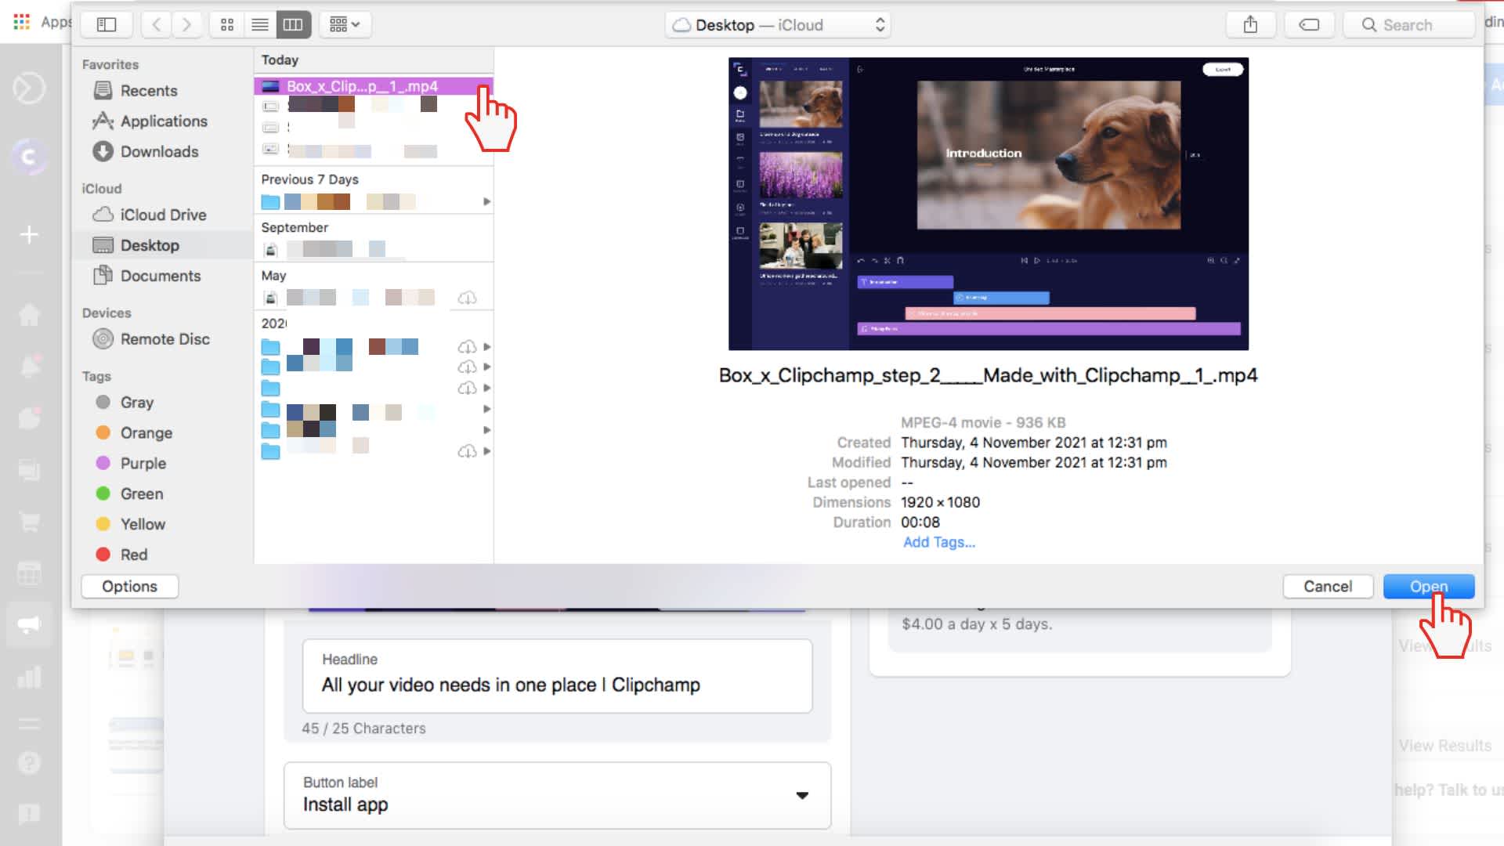Image resolution: width=1504 pixels, height=846 pixels.
Task: Select the Box_x_Clip…p_1_.mp4 file
Action: (373, 86)
